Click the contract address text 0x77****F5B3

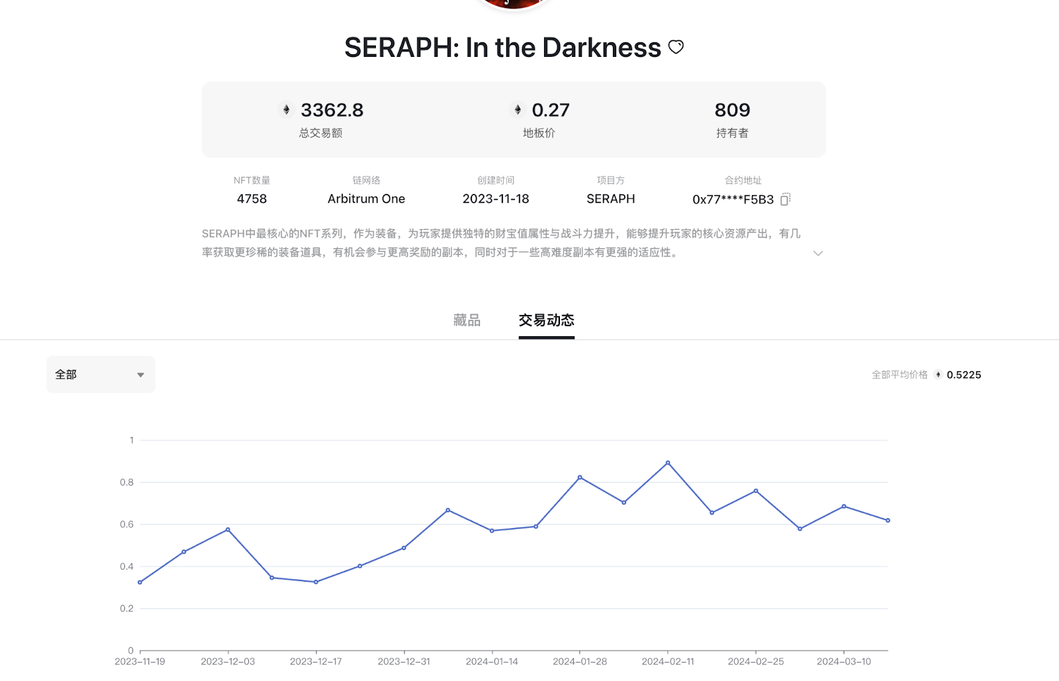click(733, 199)
